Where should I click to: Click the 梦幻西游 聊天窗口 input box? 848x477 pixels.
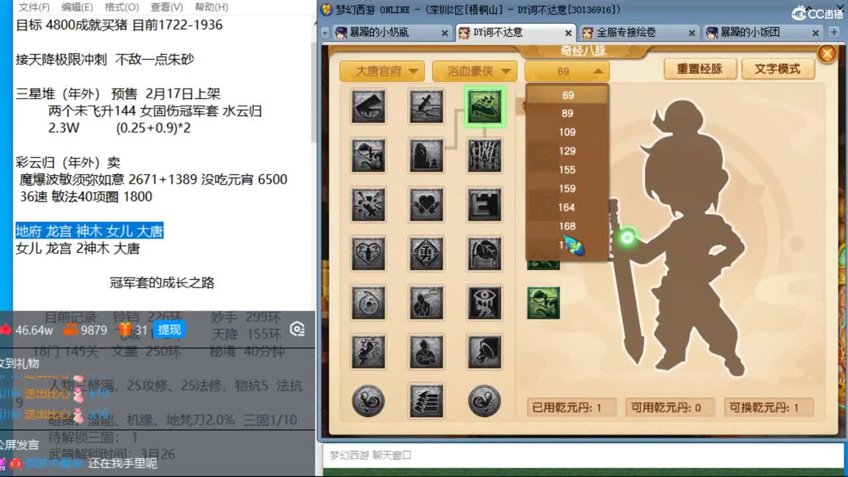pos(583,456)
